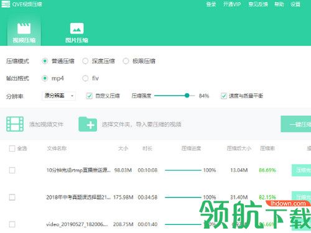311x233 pixels.
Task: Select the 极限压缩 radio option
Action: point(126,61)
